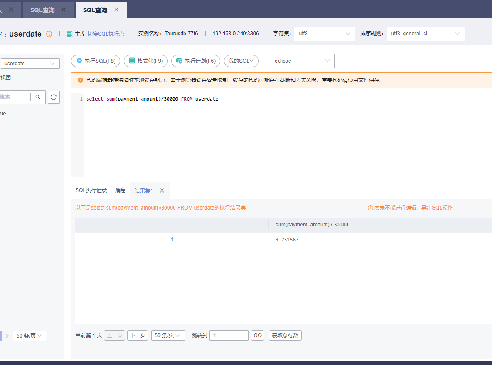Image resolution: width=492 pixels, height=365 pixels.
Task: Switch to the views (视图) sidebar tab
Action: [x=5, y=78]
